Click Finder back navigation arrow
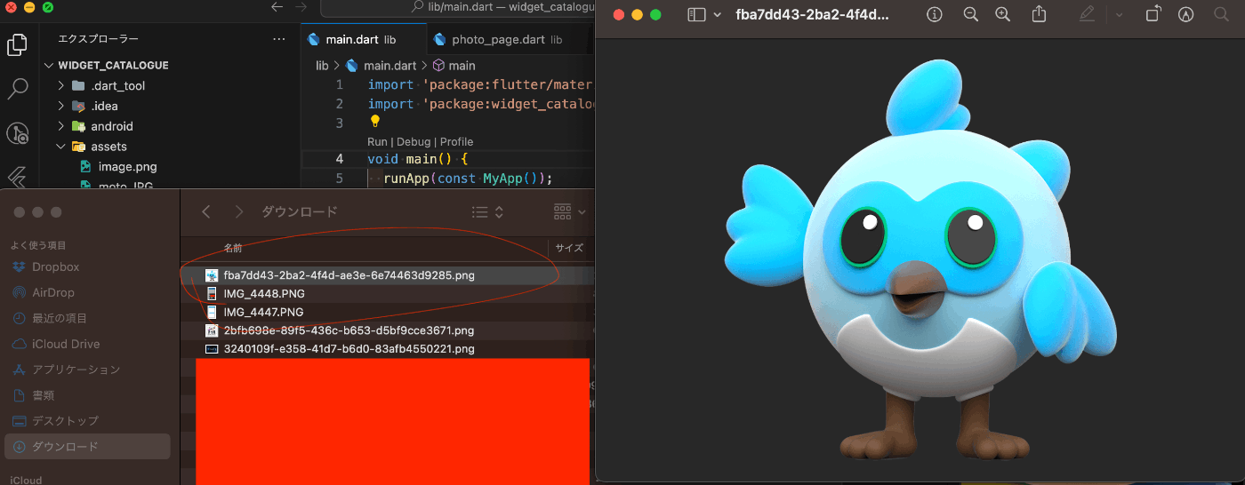Image resolution: width=1245 pixels, height=485 pixels. point(206,211)
